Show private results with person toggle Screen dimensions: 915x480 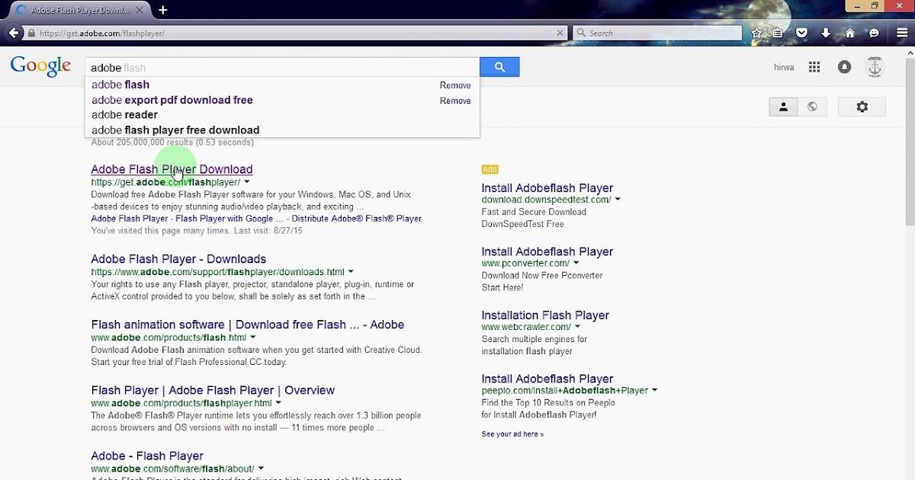(x=783, y=107)
